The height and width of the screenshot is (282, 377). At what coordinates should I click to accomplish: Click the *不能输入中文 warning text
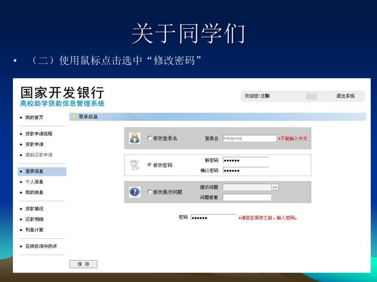point(293,138)
